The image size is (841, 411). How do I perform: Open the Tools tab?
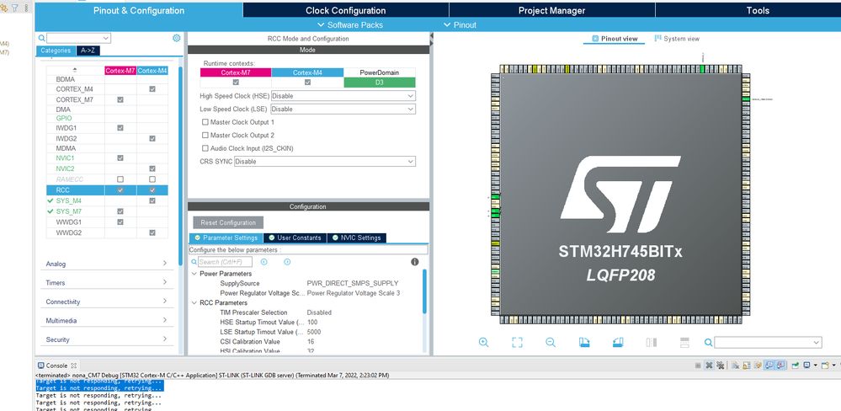point(758,10)
